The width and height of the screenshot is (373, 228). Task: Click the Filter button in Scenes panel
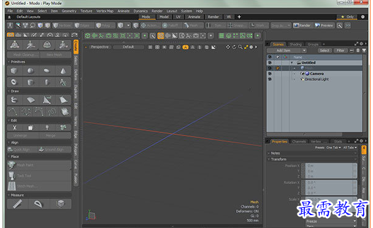tap(340, 50)
